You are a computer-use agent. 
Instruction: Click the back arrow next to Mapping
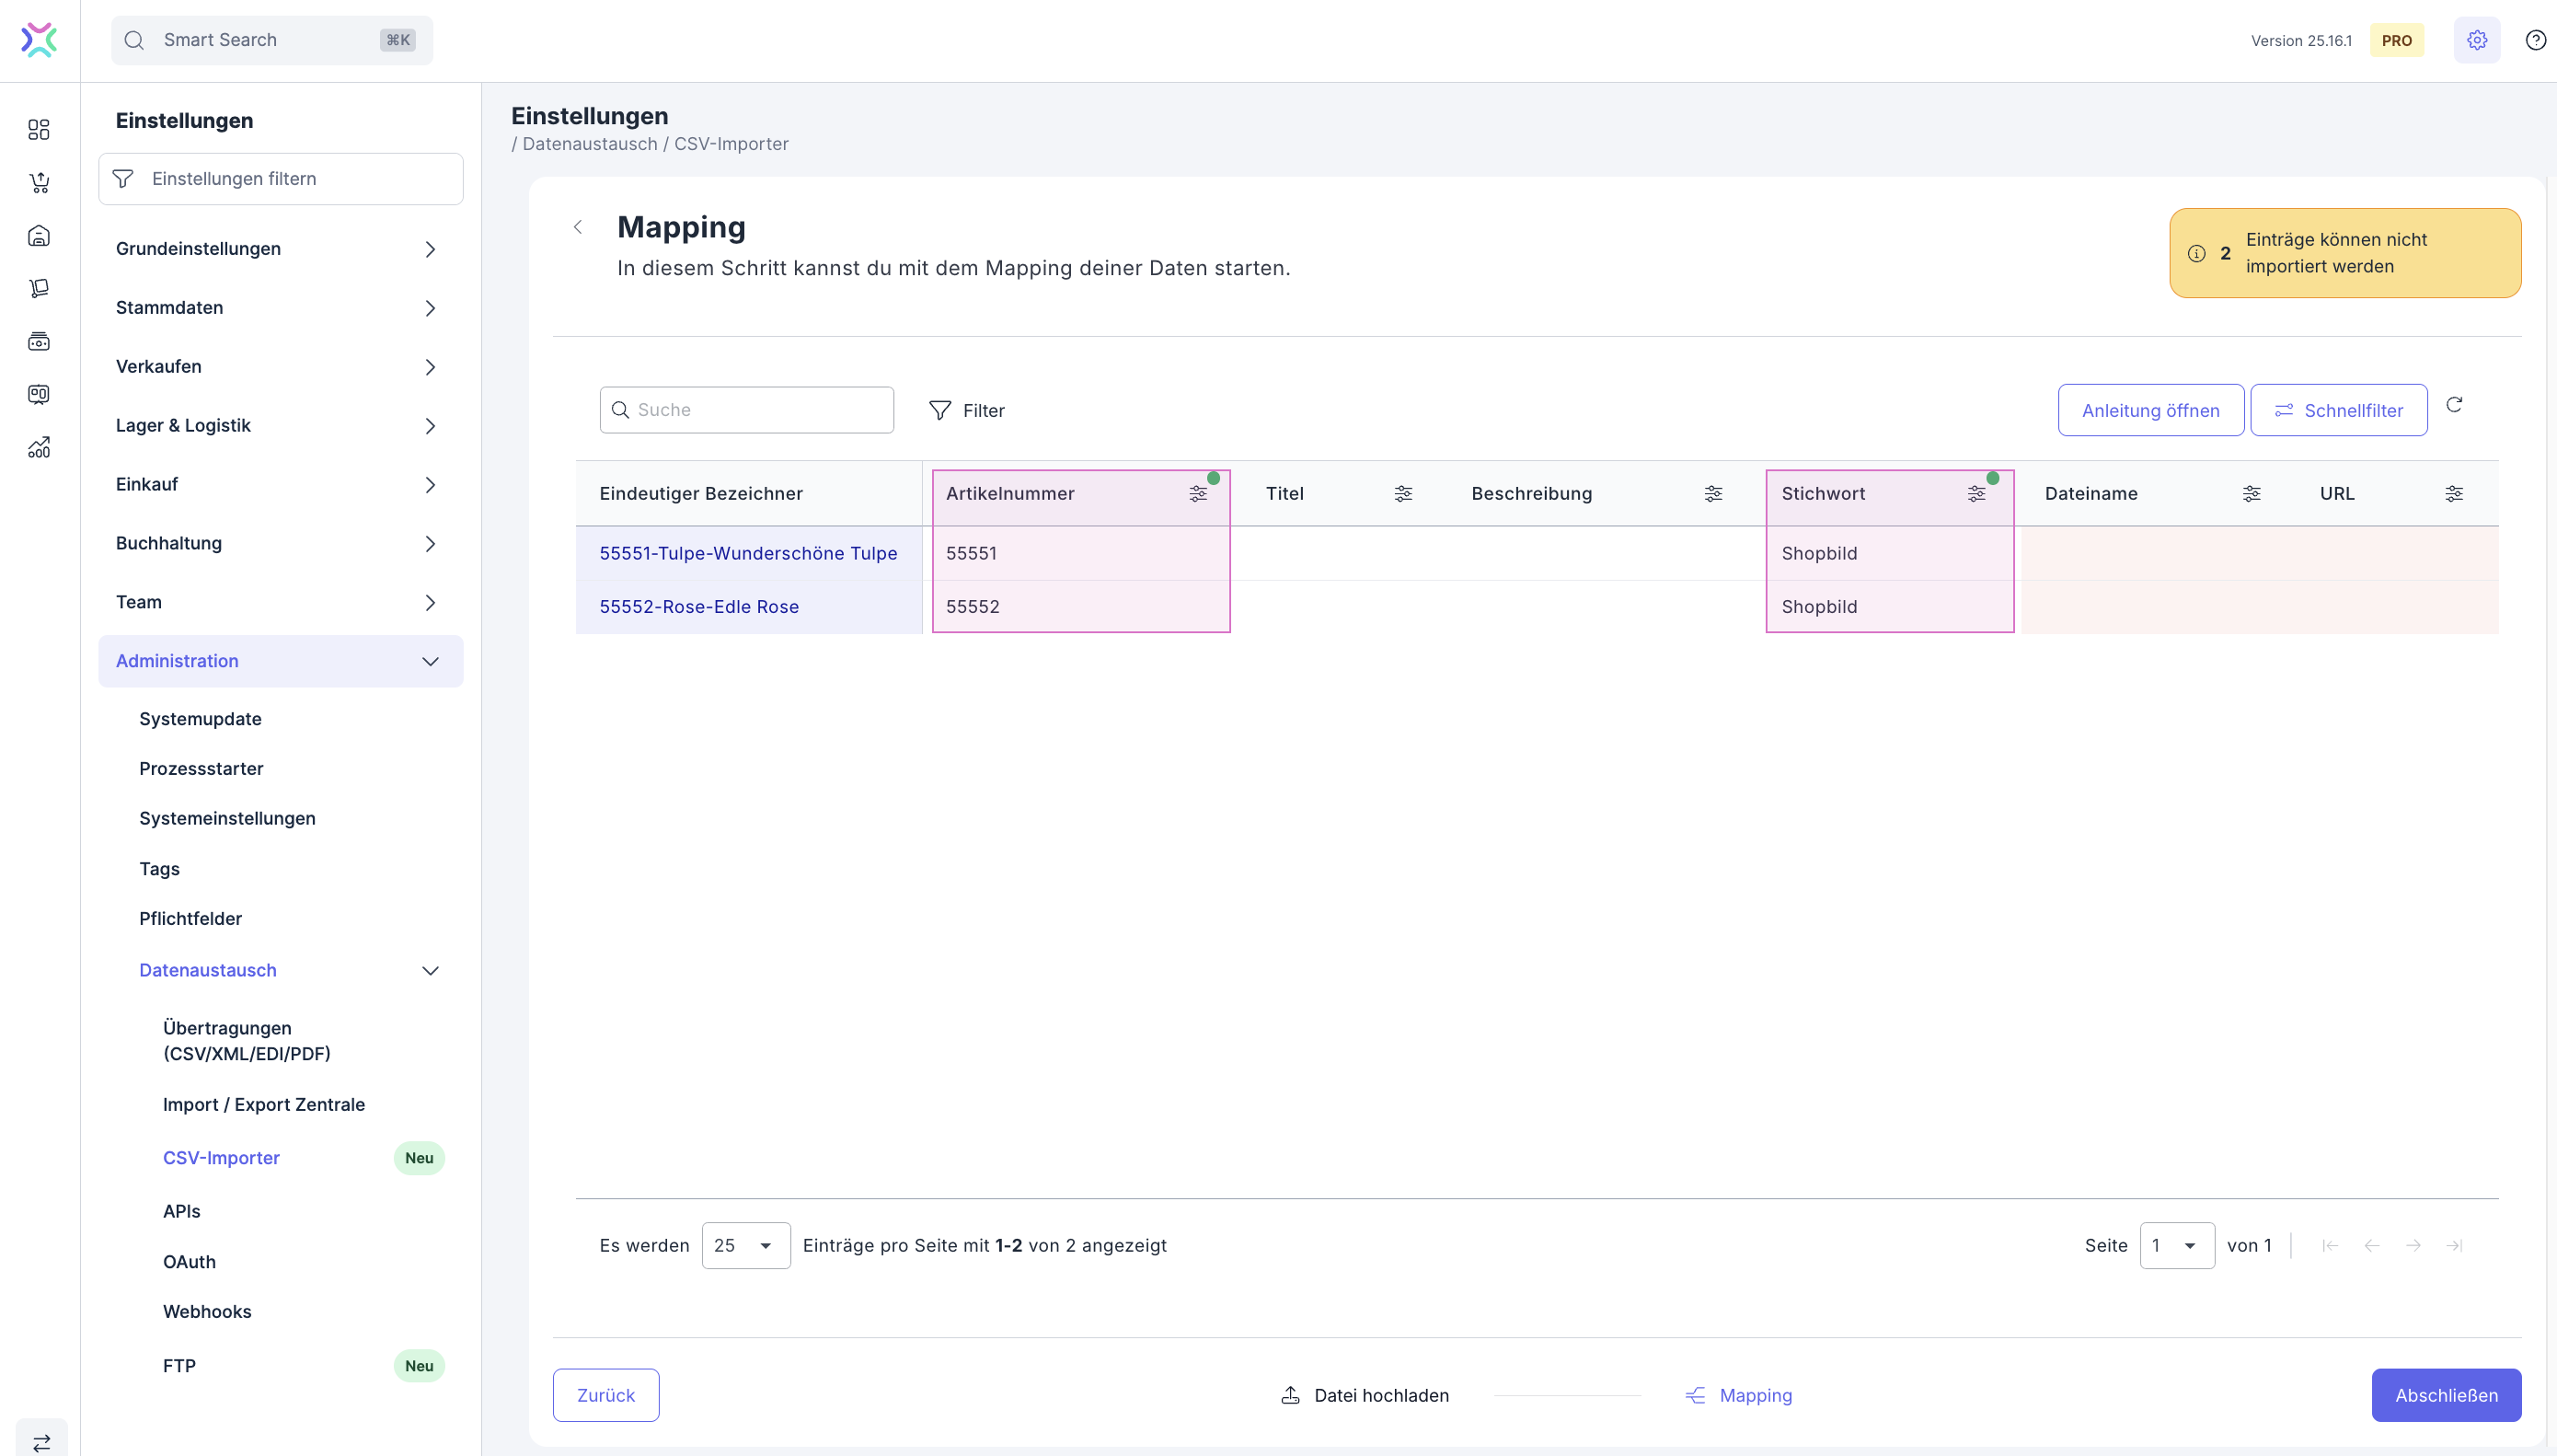(578, 227)
